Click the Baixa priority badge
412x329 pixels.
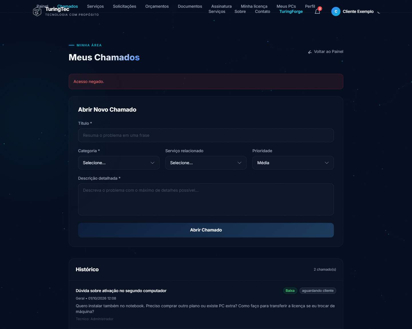[290, 291]
